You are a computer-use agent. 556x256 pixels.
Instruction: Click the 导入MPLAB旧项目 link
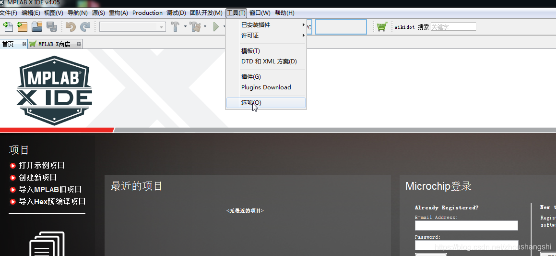pos(50,190)
